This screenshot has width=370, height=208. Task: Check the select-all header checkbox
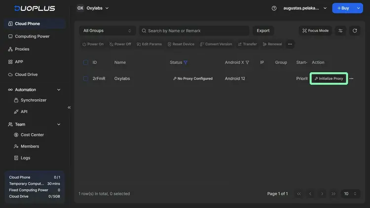86,63
